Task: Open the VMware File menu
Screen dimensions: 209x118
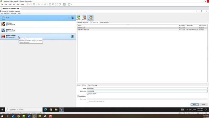Action: coord(2,4)
